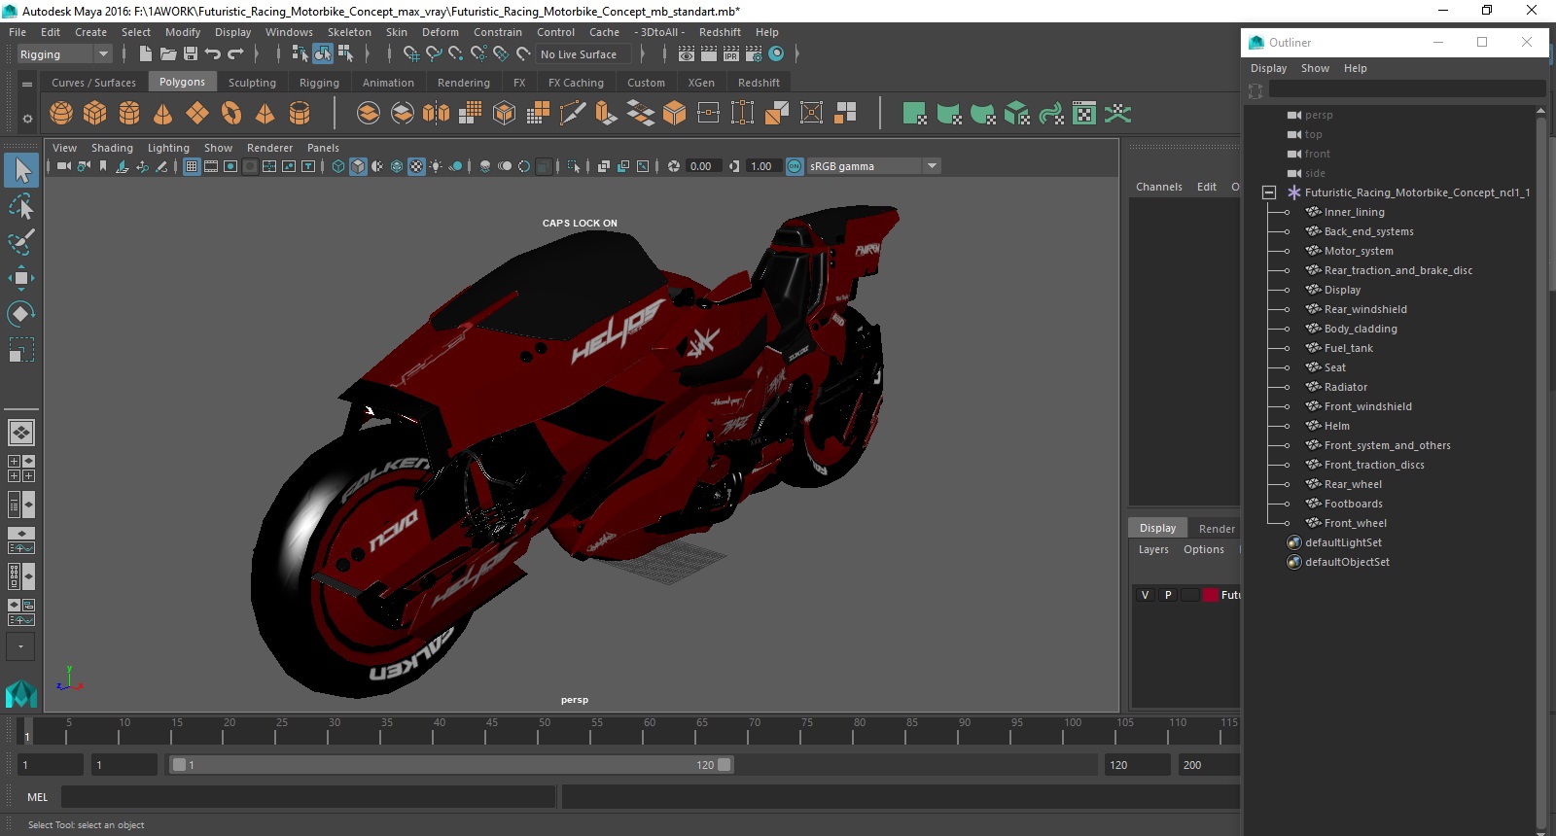1556x836 pixels.
Task: Click the IPR render icon
Action: click(x=731, y=54)
